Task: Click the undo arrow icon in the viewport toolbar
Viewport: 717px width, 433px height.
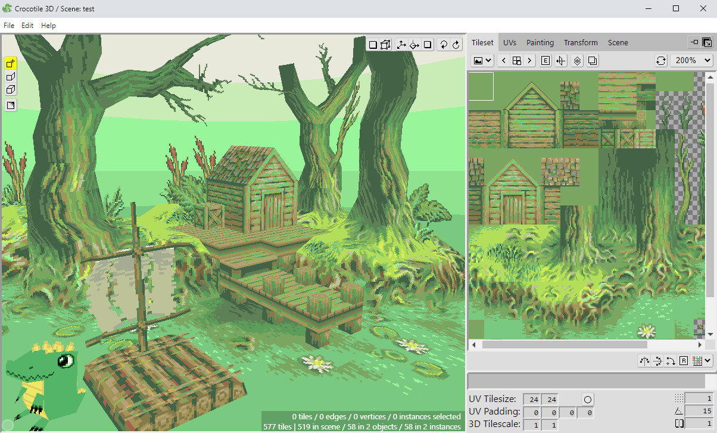Action: pos(444,44)
